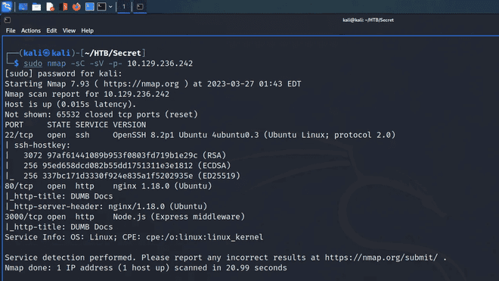
Task: Click the https://nmap.org URL in output
Action: [141, 84]
